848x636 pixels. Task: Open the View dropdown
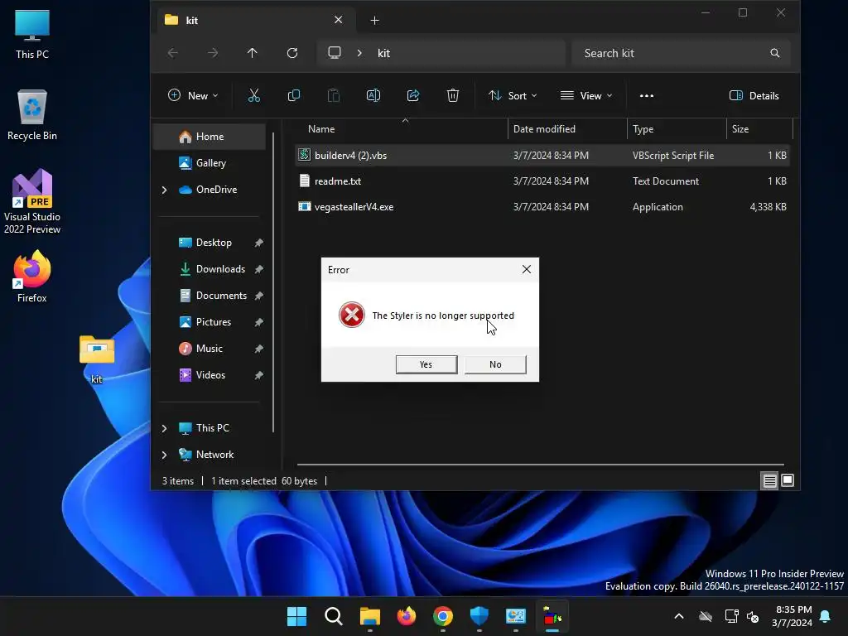coord(586,96)
